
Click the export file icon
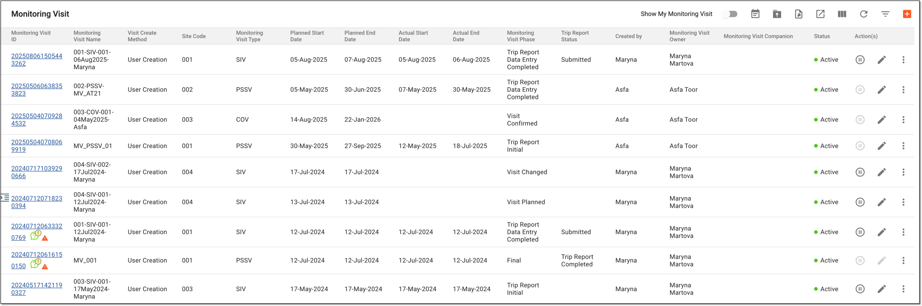pos(798,14)
